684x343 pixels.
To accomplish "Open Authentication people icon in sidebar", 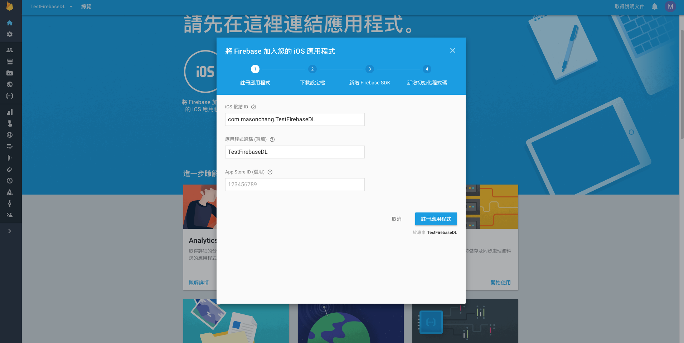I will pos(10,50).
